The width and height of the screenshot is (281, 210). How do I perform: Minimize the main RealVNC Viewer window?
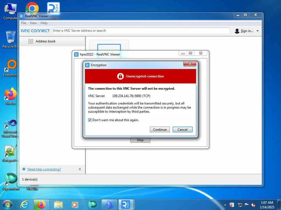(238, 15)
